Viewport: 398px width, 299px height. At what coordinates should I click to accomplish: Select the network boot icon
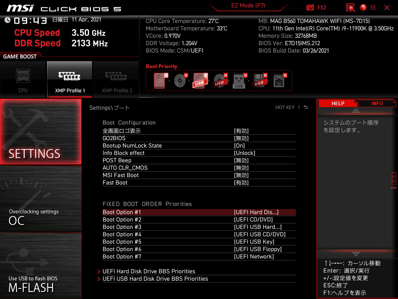click(279, 81)
